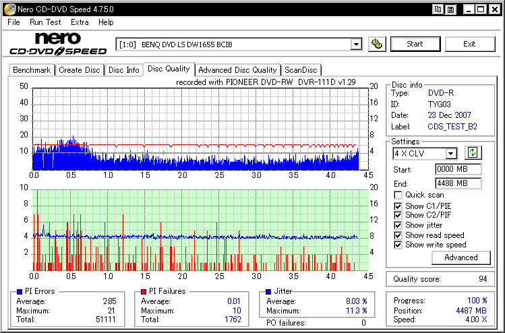Toggle the Show read speed checkbox

[x=398, y=235]
